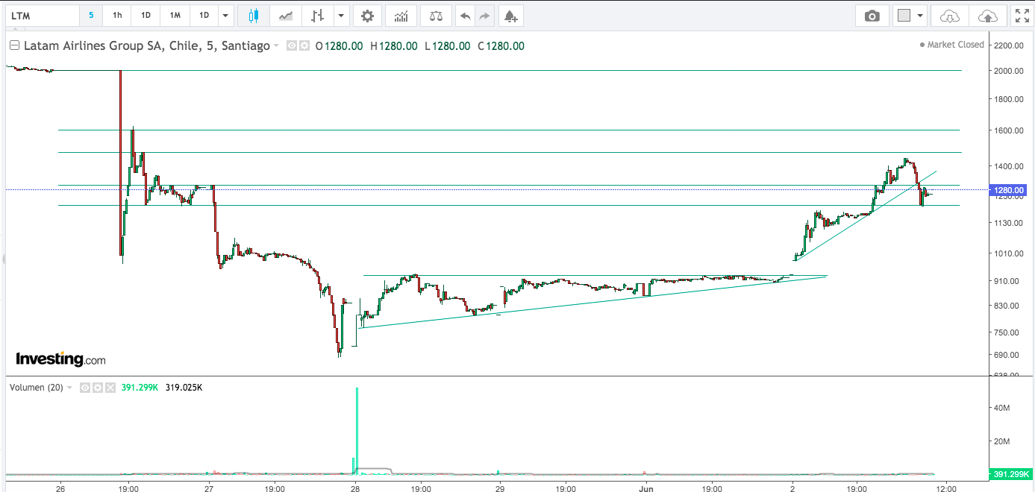This screenshot has height=492, width=1035.
Task: Select the 1M interval
Action: coord(175,16)
